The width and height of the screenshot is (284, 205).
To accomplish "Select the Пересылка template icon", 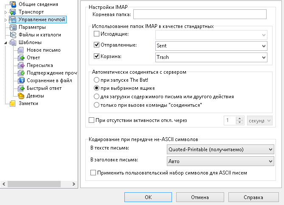I will pyautogui.click(x=21, y=65).
